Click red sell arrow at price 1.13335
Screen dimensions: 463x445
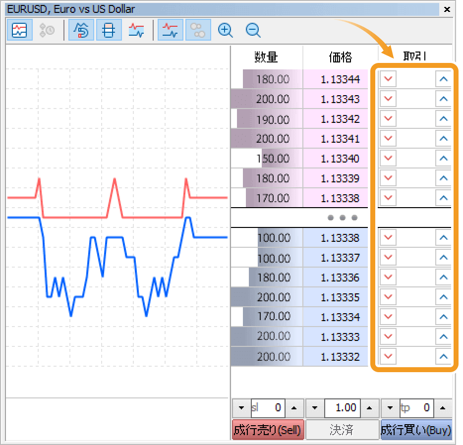click(388, 296)
